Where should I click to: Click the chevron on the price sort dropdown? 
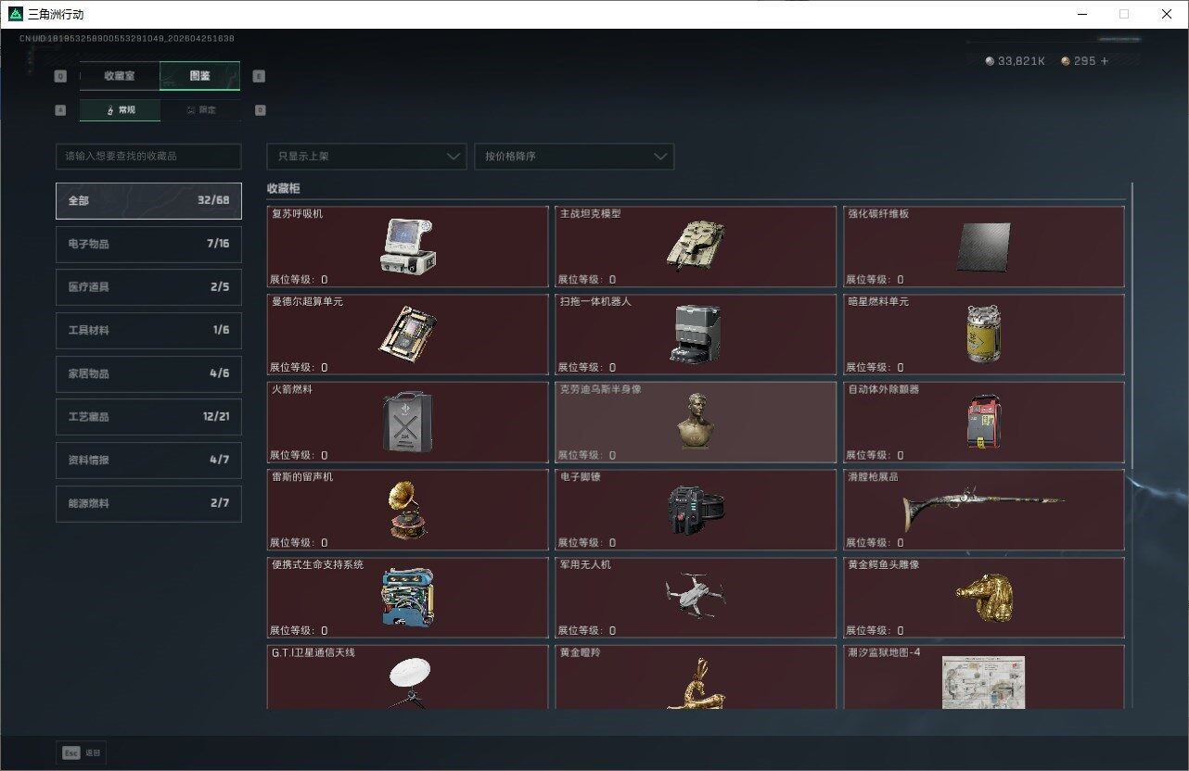[659, 157]
